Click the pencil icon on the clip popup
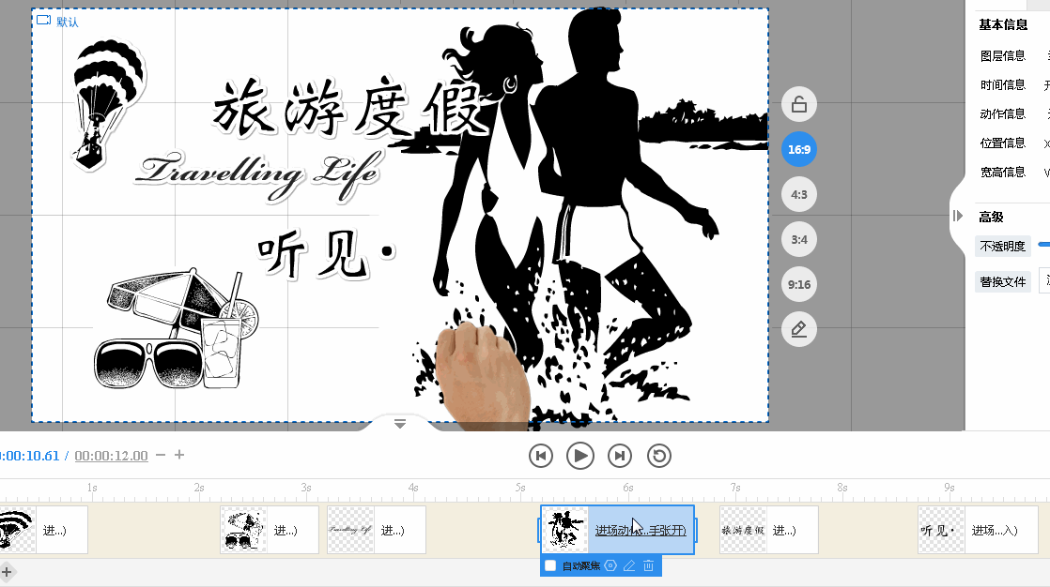Screen dimensions: 1050x587 click(629, 565)
